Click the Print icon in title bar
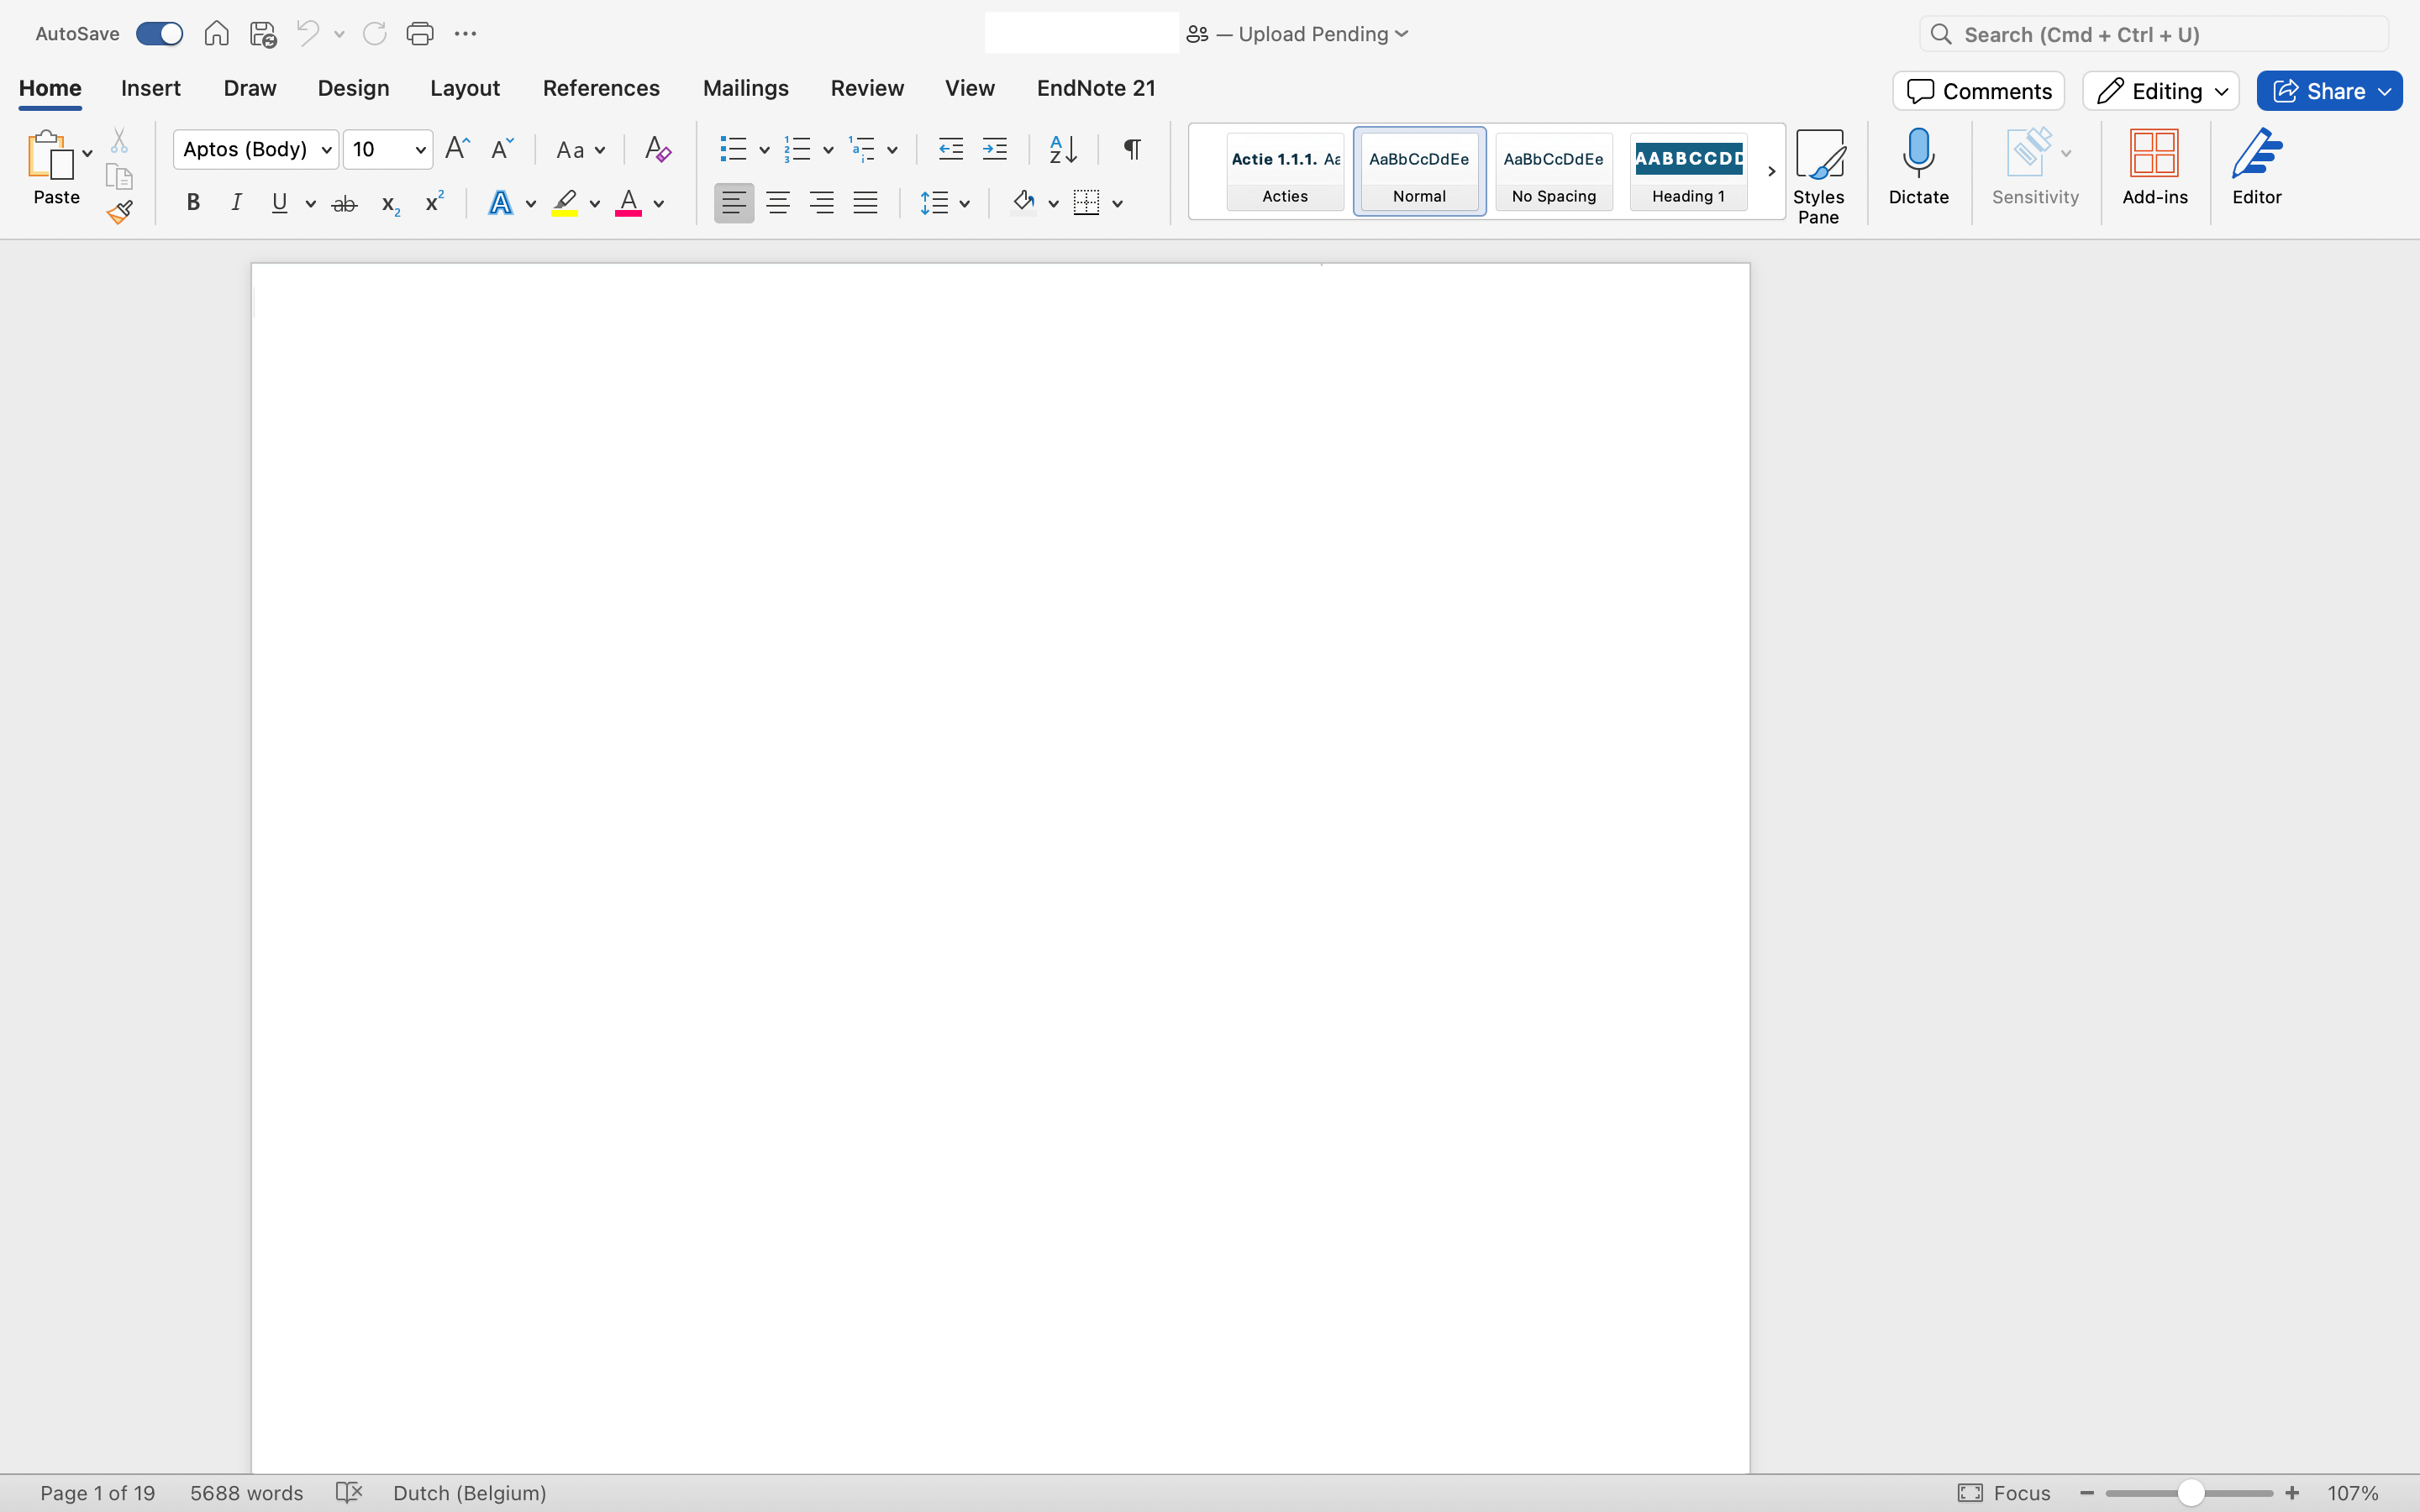 [420, 34]
